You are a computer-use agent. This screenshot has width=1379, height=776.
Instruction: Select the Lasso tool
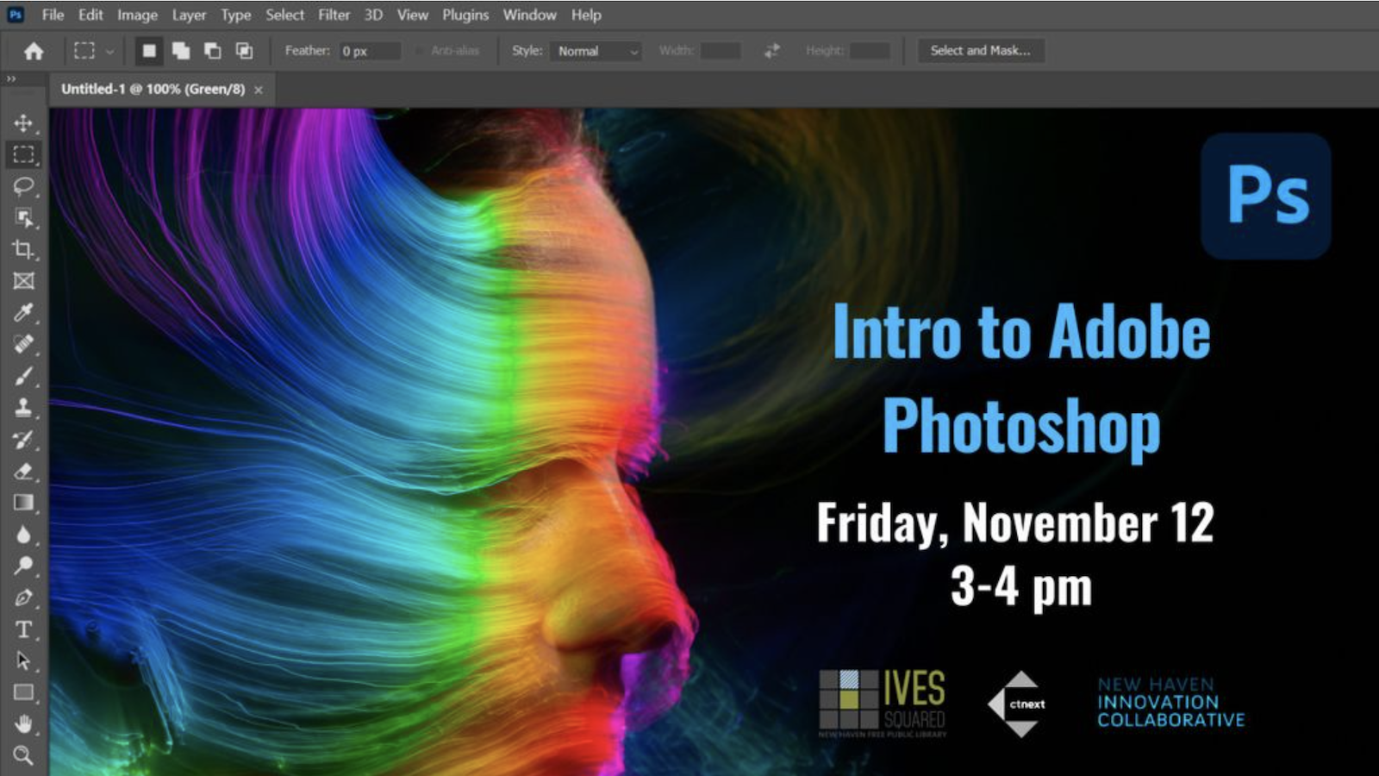pos(23,186)
